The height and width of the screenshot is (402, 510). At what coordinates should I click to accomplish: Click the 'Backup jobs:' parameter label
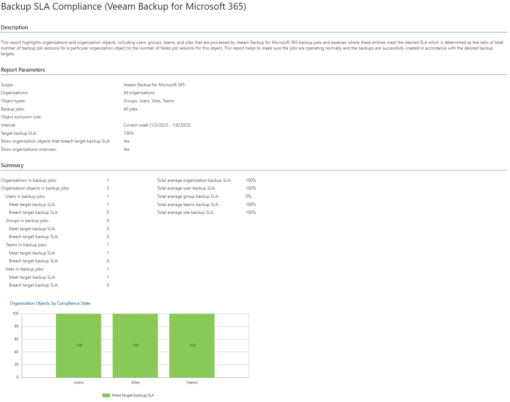pyautogui.click(x=13, y=109)
